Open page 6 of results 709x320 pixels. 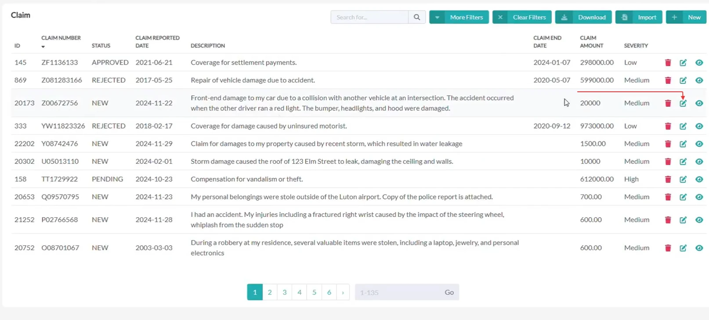(329, 292)
